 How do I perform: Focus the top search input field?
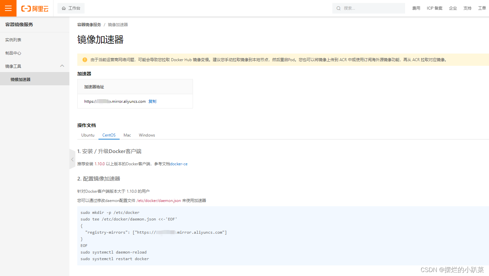[369, 8]
